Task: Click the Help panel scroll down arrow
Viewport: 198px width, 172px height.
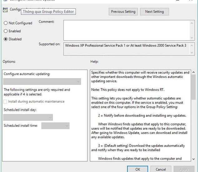Action: pos(193,159)
